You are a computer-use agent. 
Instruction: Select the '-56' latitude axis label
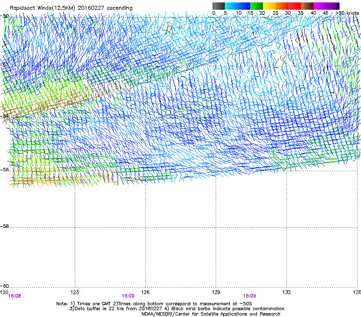[x=4, y=169]
